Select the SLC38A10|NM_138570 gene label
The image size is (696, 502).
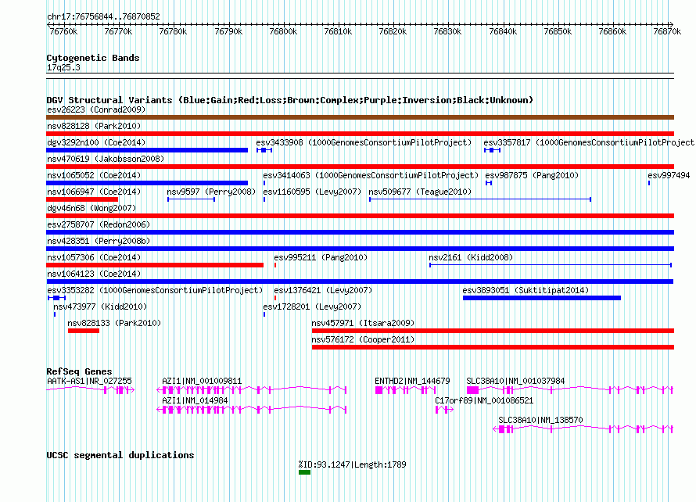[540, 421]
